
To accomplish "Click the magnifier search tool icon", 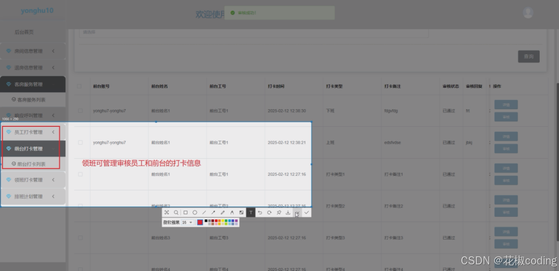I will [176, 212].
